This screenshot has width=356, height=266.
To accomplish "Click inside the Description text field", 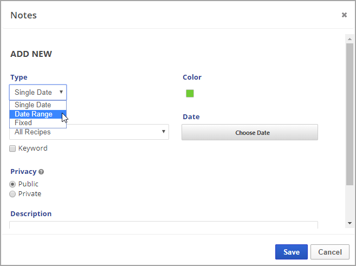I will click(x=163, y=225).
